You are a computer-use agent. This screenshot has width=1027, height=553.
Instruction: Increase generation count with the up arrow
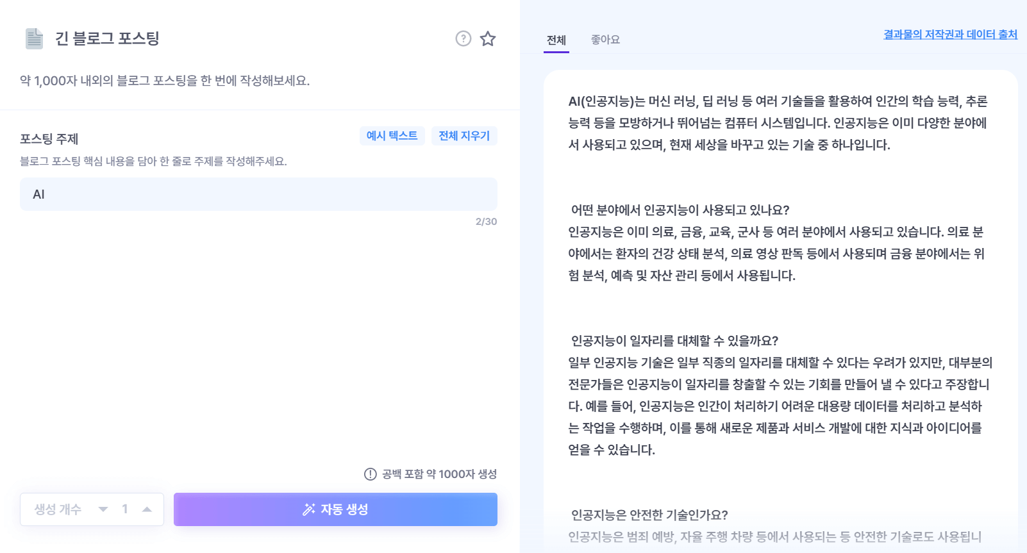(x=146, y=509)
